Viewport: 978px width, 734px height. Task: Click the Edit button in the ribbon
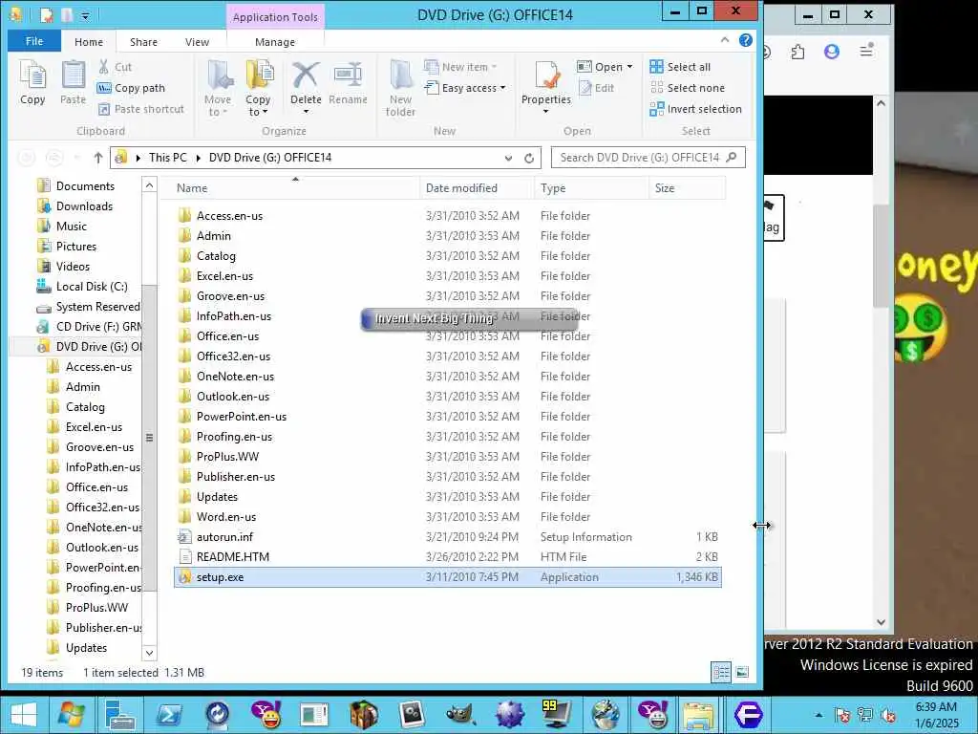pos(597,88)
